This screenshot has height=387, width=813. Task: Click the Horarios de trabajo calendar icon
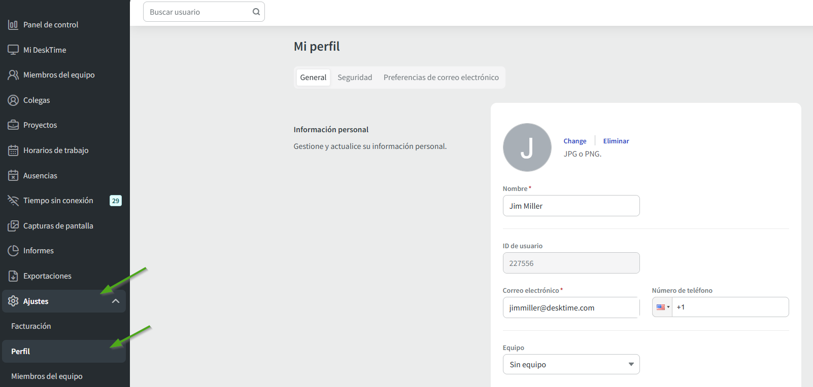(13, 150)
